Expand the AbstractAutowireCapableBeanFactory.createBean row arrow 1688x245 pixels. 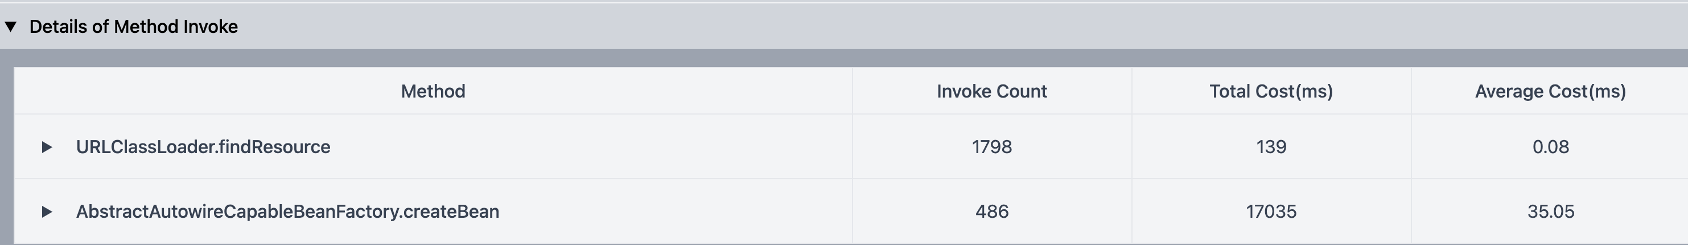tap(47, 212)
